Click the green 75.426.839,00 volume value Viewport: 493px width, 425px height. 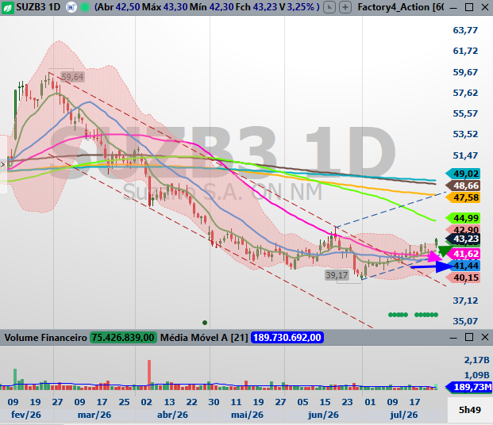pos(123,338)
